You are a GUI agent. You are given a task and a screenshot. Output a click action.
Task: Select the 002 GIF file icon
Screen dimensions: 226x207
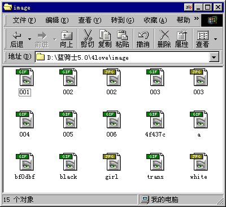68,77
